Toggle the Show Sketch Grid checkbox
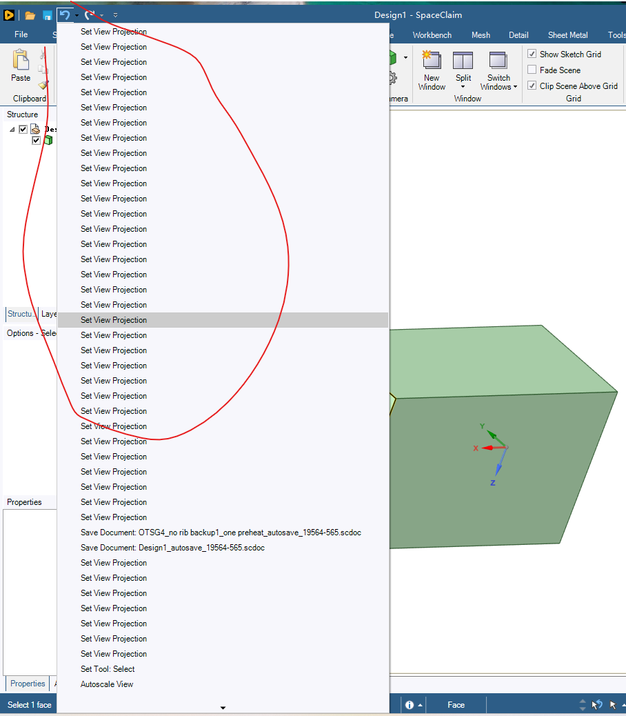 [532, 54]
